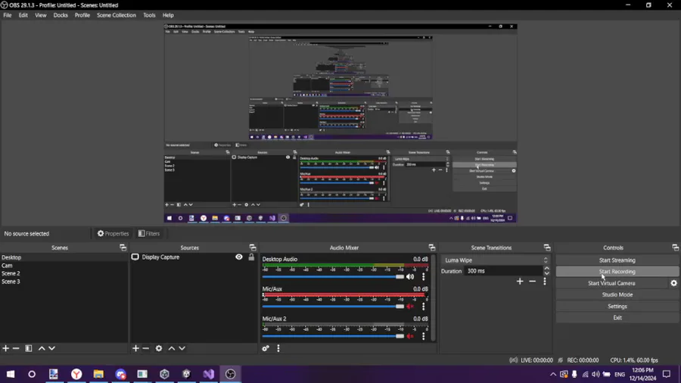Select the Cam scene
The height and width of the screenshot is (383, 681).
[64, 266]
